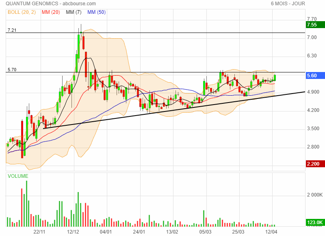Select the blue MM (50) legend entry
The image size is (325, 236).
[96, 12]
